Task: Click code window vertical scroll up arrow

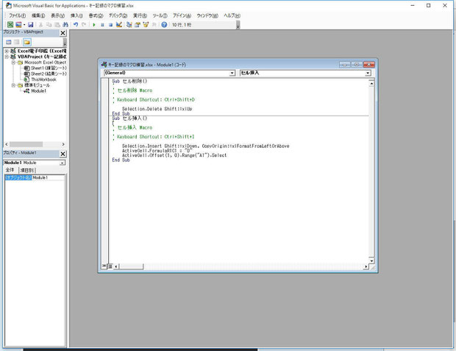Action: 371,84
